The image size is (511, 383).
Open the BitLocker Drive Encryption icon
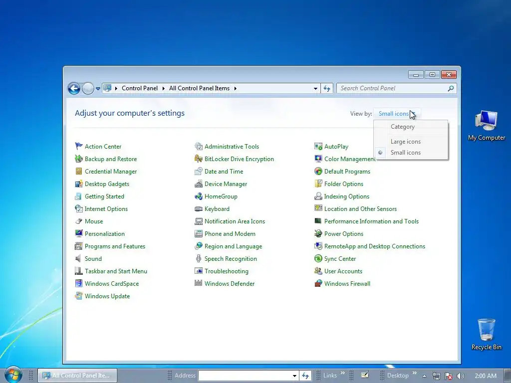[198, 159]
